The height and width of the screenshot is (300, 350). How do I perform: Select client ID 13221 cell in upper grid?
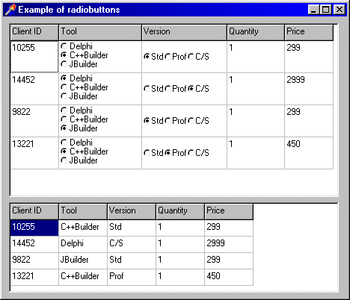[34, 153]
